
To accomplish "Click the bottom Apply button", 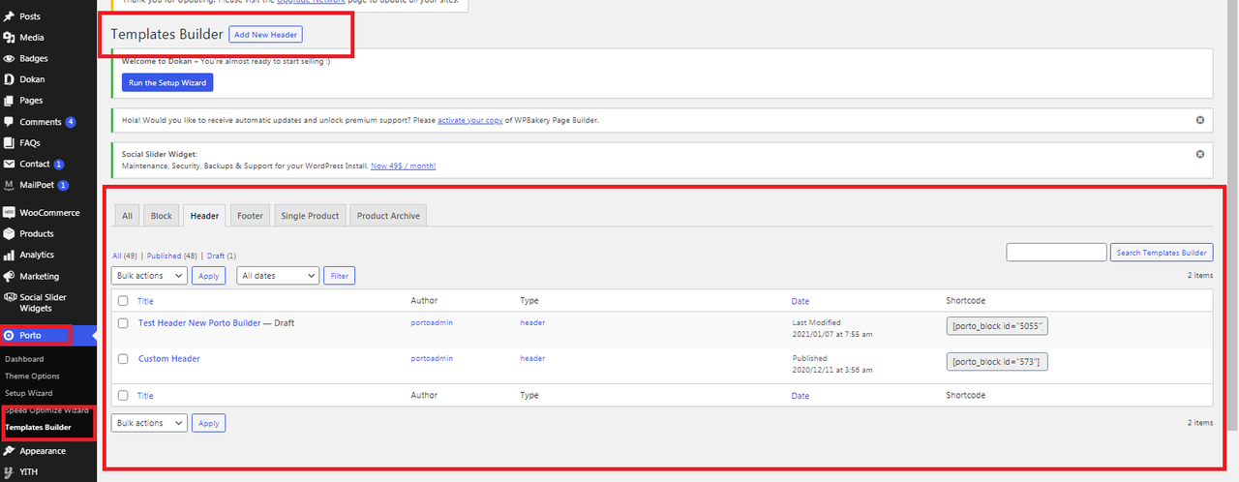I will (x=208, y=423).
